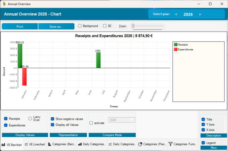The height and width of the screenshot is (151, 228).
Task: Minimize the Annual Overview window
Action: point(199,4)
